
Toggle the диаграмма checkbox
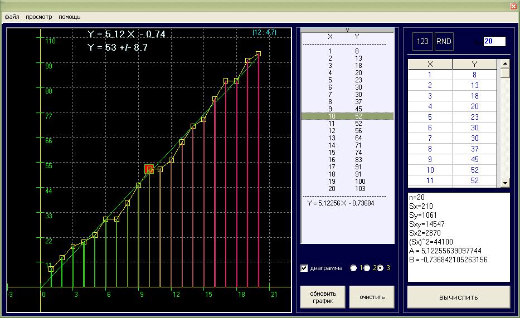(304, 268)
